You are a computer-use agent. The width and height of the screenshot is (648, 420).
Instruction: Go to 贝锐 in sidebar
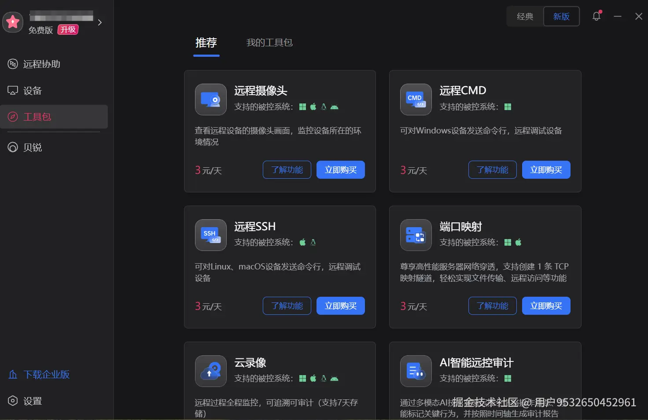tap(54, 147)
